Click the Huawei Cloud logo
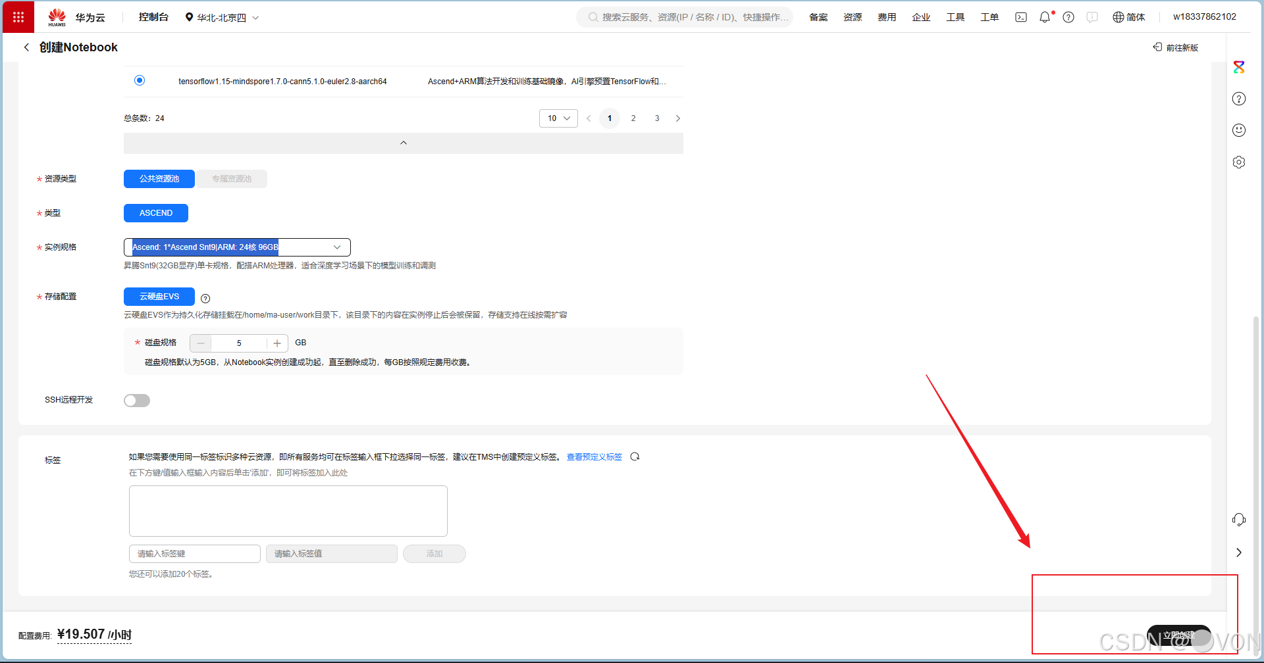1264x663 pixels. (76, 18)
